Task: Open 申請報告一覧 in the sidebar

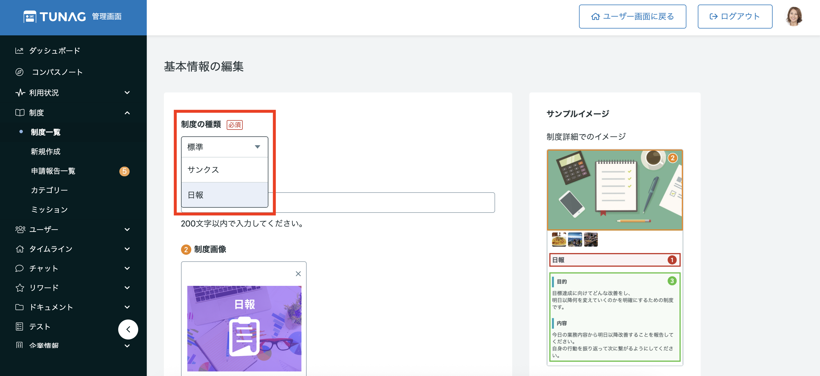Action: click(53, 171)
